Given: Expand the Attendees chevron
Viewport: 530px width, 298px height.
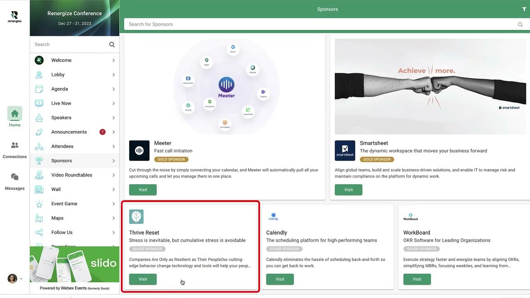Looking at the screenshot, I should [113, 147].
